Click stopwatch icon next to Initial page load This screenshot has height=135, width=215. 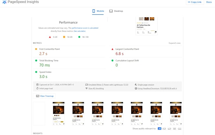pos(37,88)
